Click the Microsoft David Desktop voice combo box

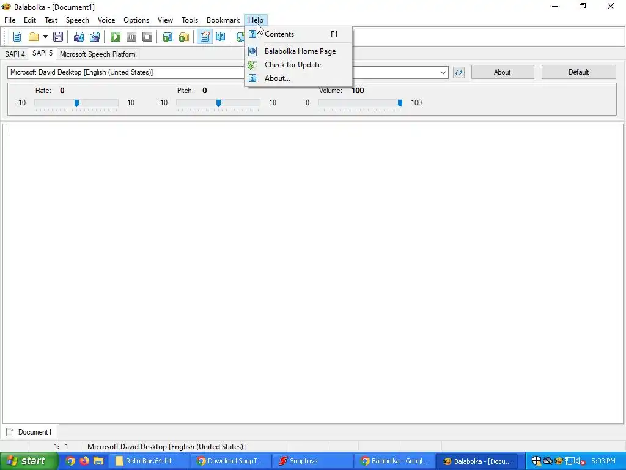227,72
